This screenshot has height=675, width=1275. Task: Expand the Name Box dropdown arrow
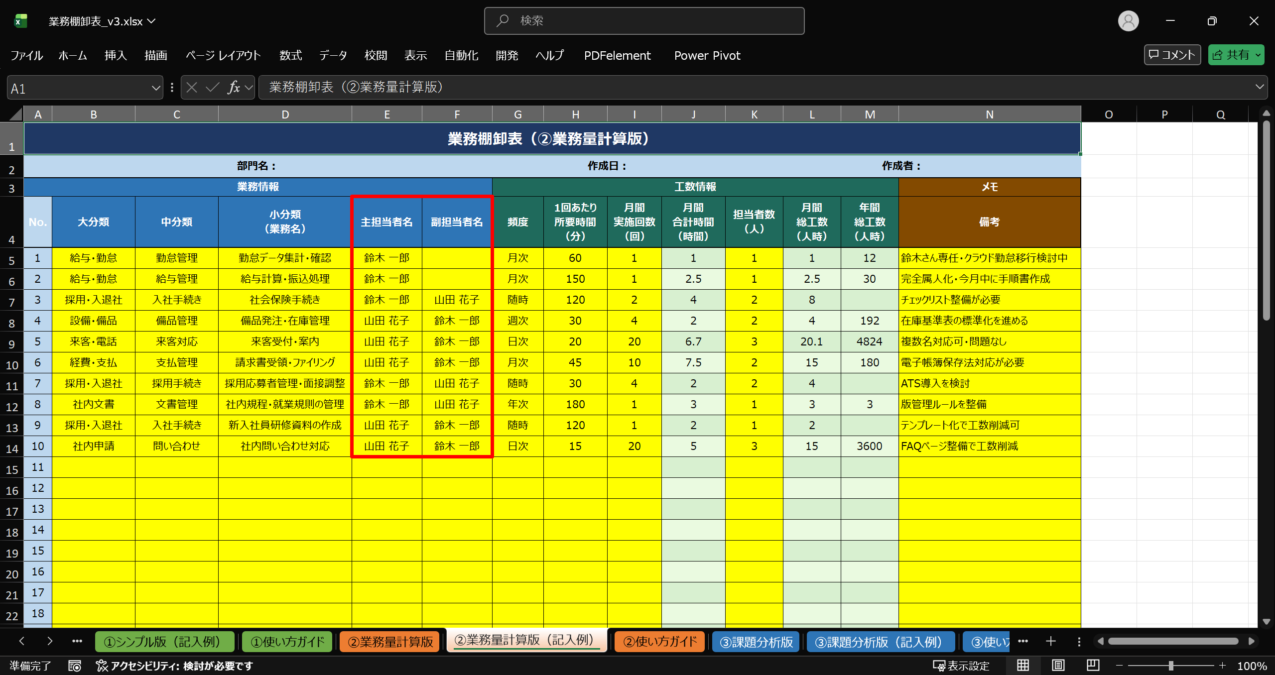[156, 88]
